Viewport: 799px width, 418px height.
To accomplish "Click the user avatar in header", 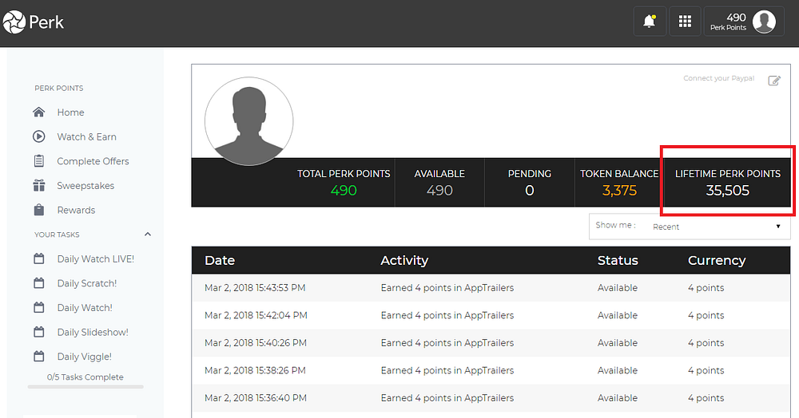I will (764, 22).
